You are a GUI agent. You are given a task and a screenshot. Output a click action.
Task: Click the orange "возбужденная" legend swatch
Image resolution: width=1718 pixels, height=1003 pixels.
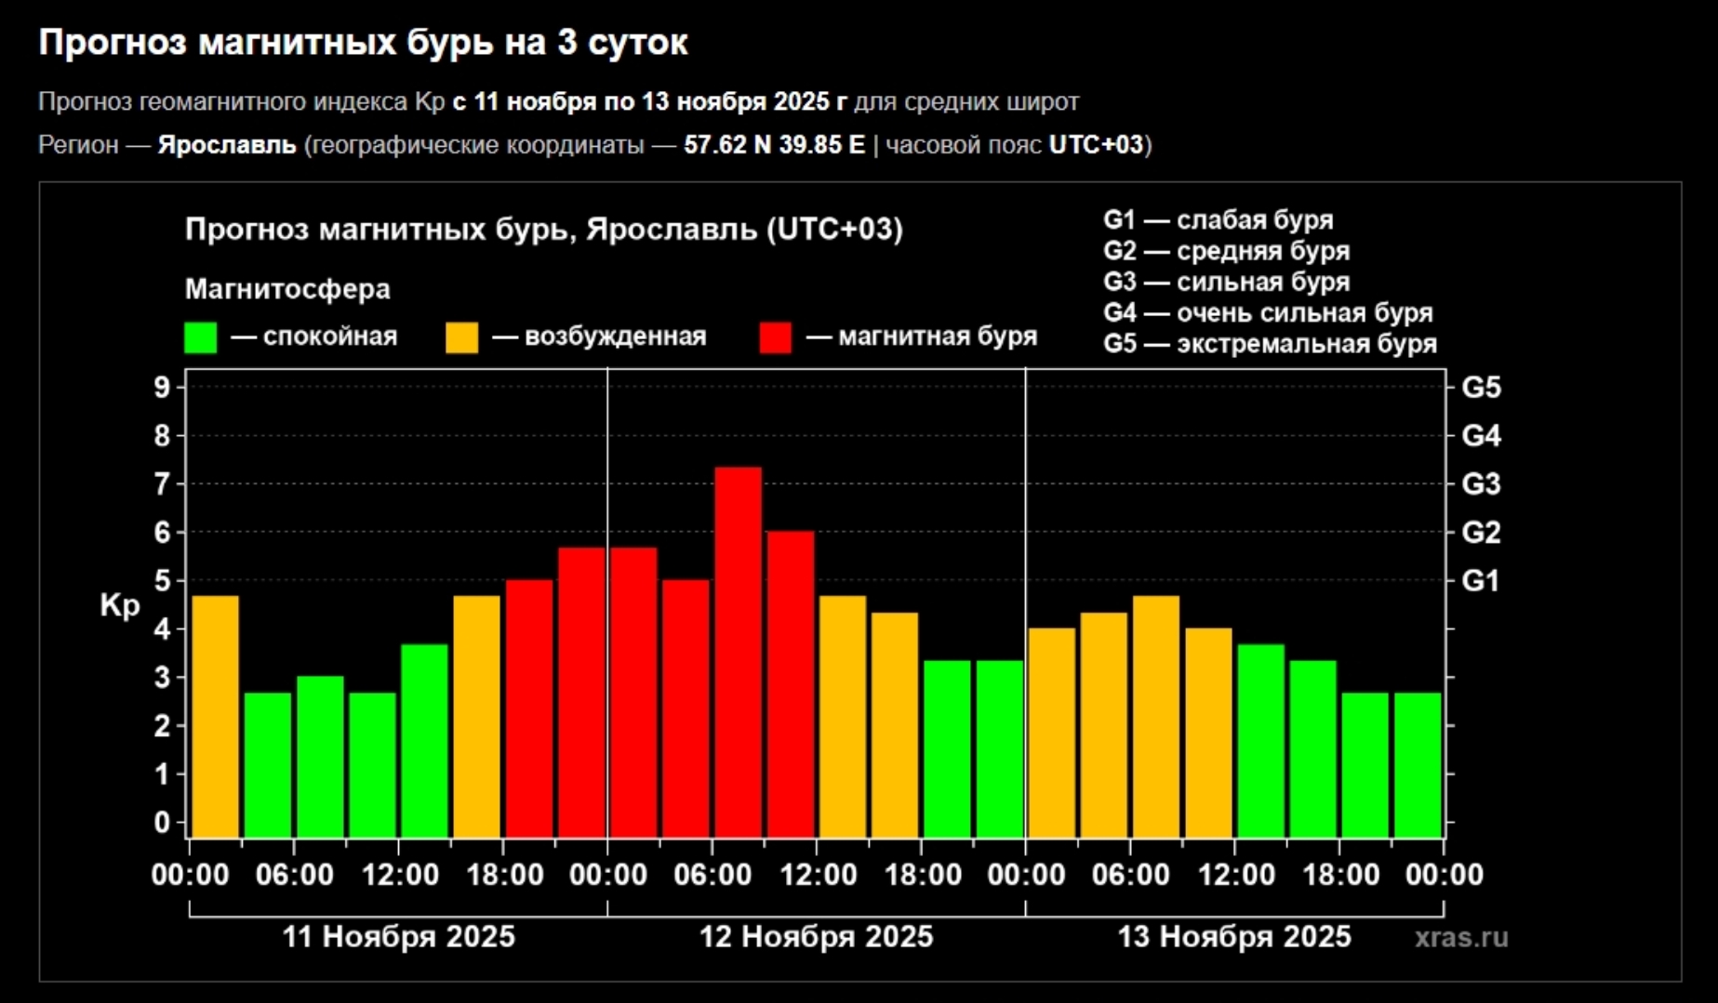[x=461, y=337]
